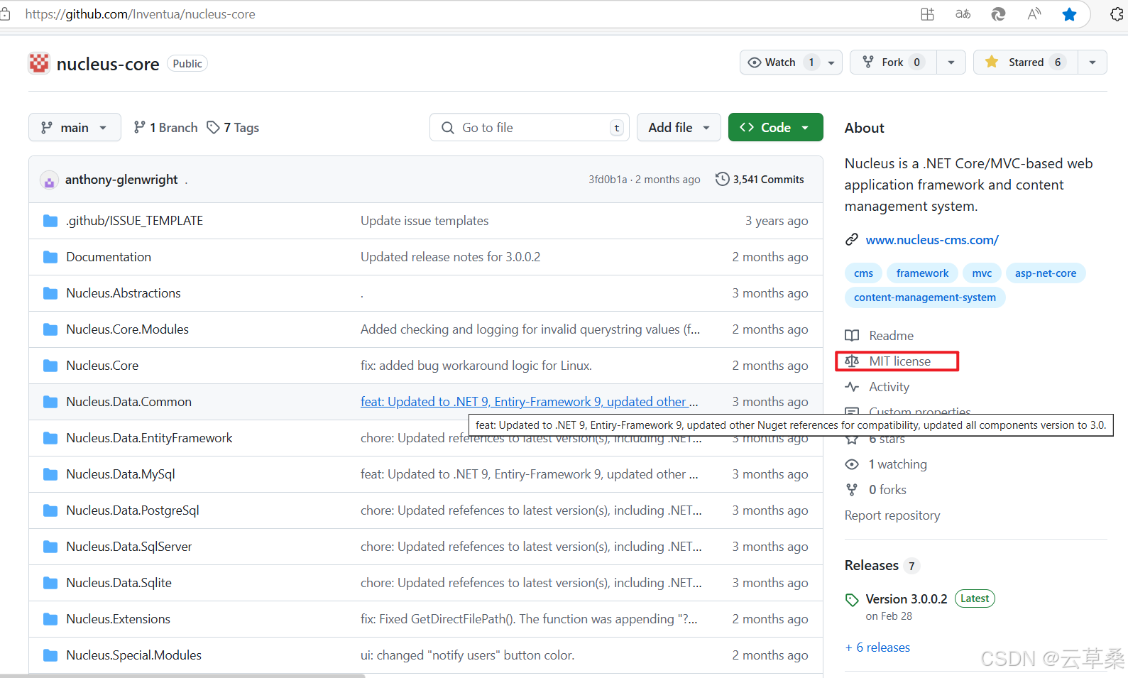Screen dimensions: 1128x678
Task: Open commit 'Updated release notes for 3.0.0.2'
Action: click(x=450, y=257)
